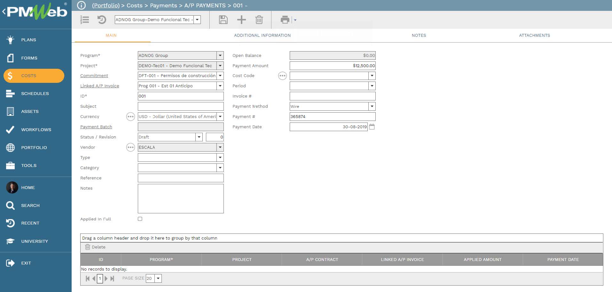Expand the Payment Method dropdown
The width and height of the screenshot is (612, 292).
tap(372, 106)
